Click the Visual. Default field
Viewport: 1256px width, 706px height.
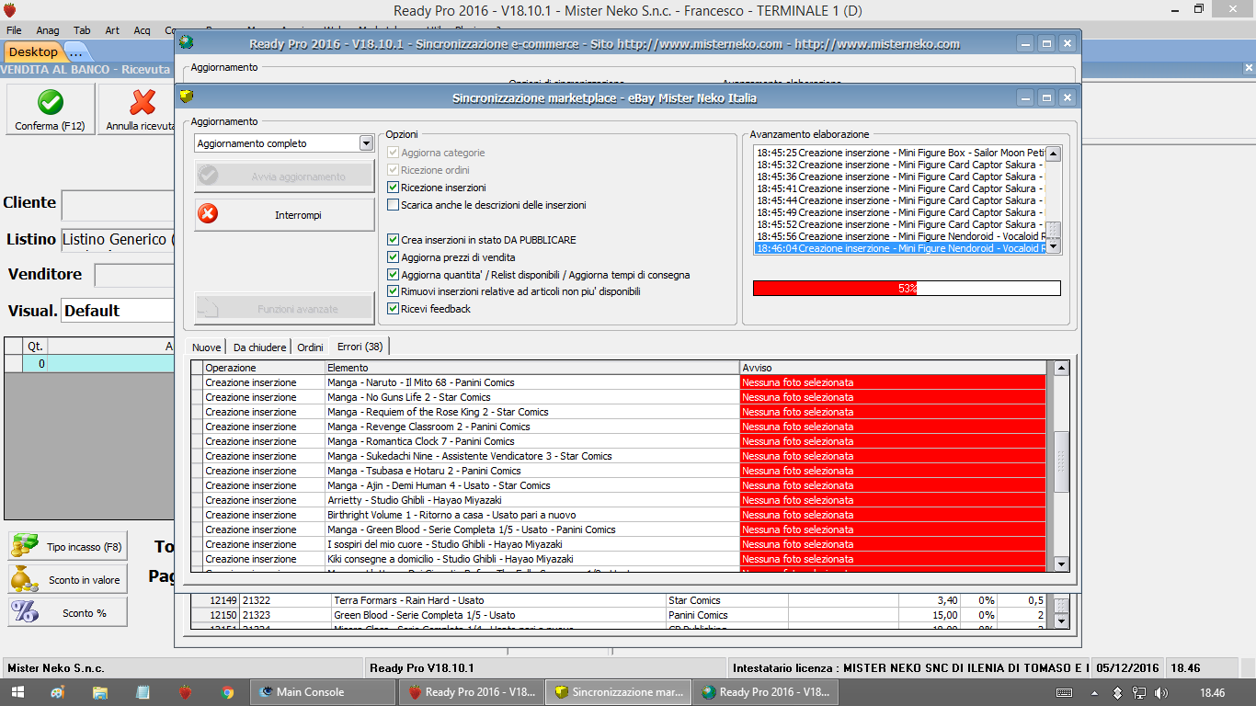pos(118,311)
